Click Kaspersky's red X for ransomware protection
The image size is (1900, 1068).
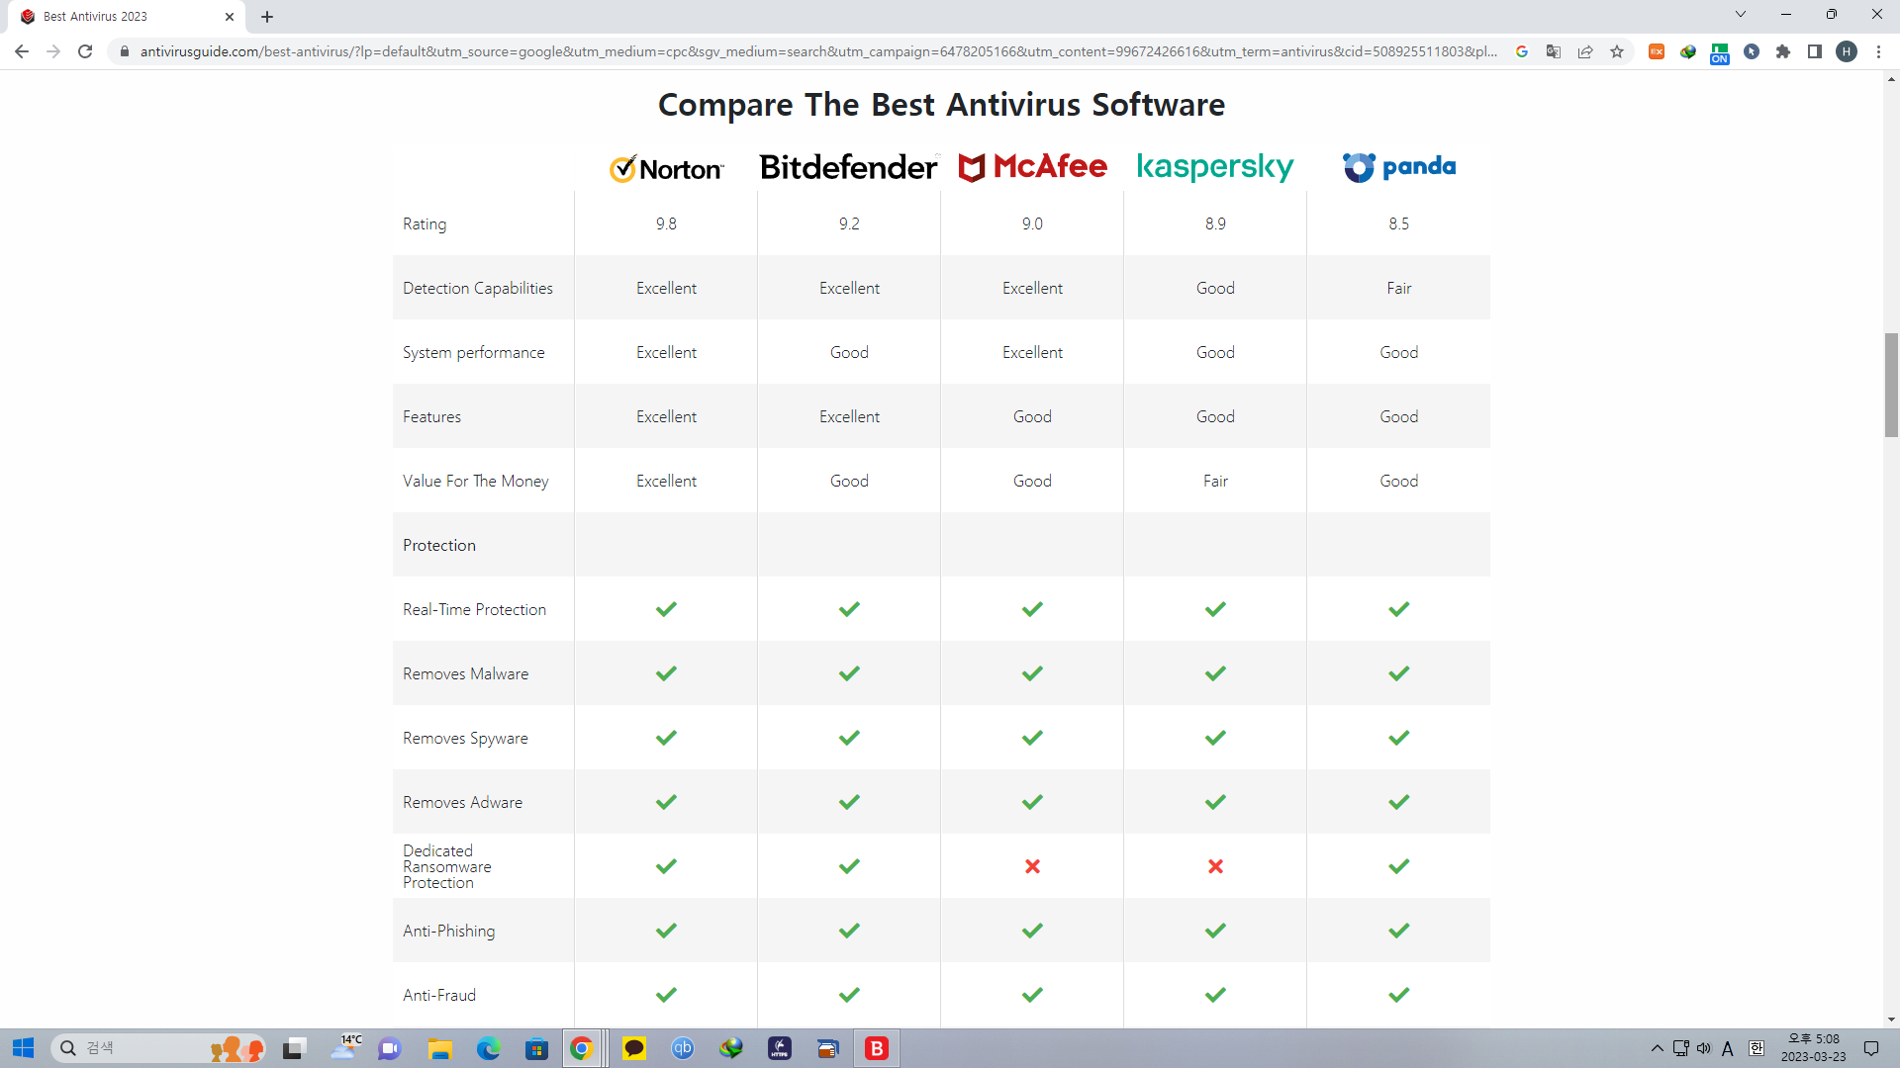[1215, 866]
